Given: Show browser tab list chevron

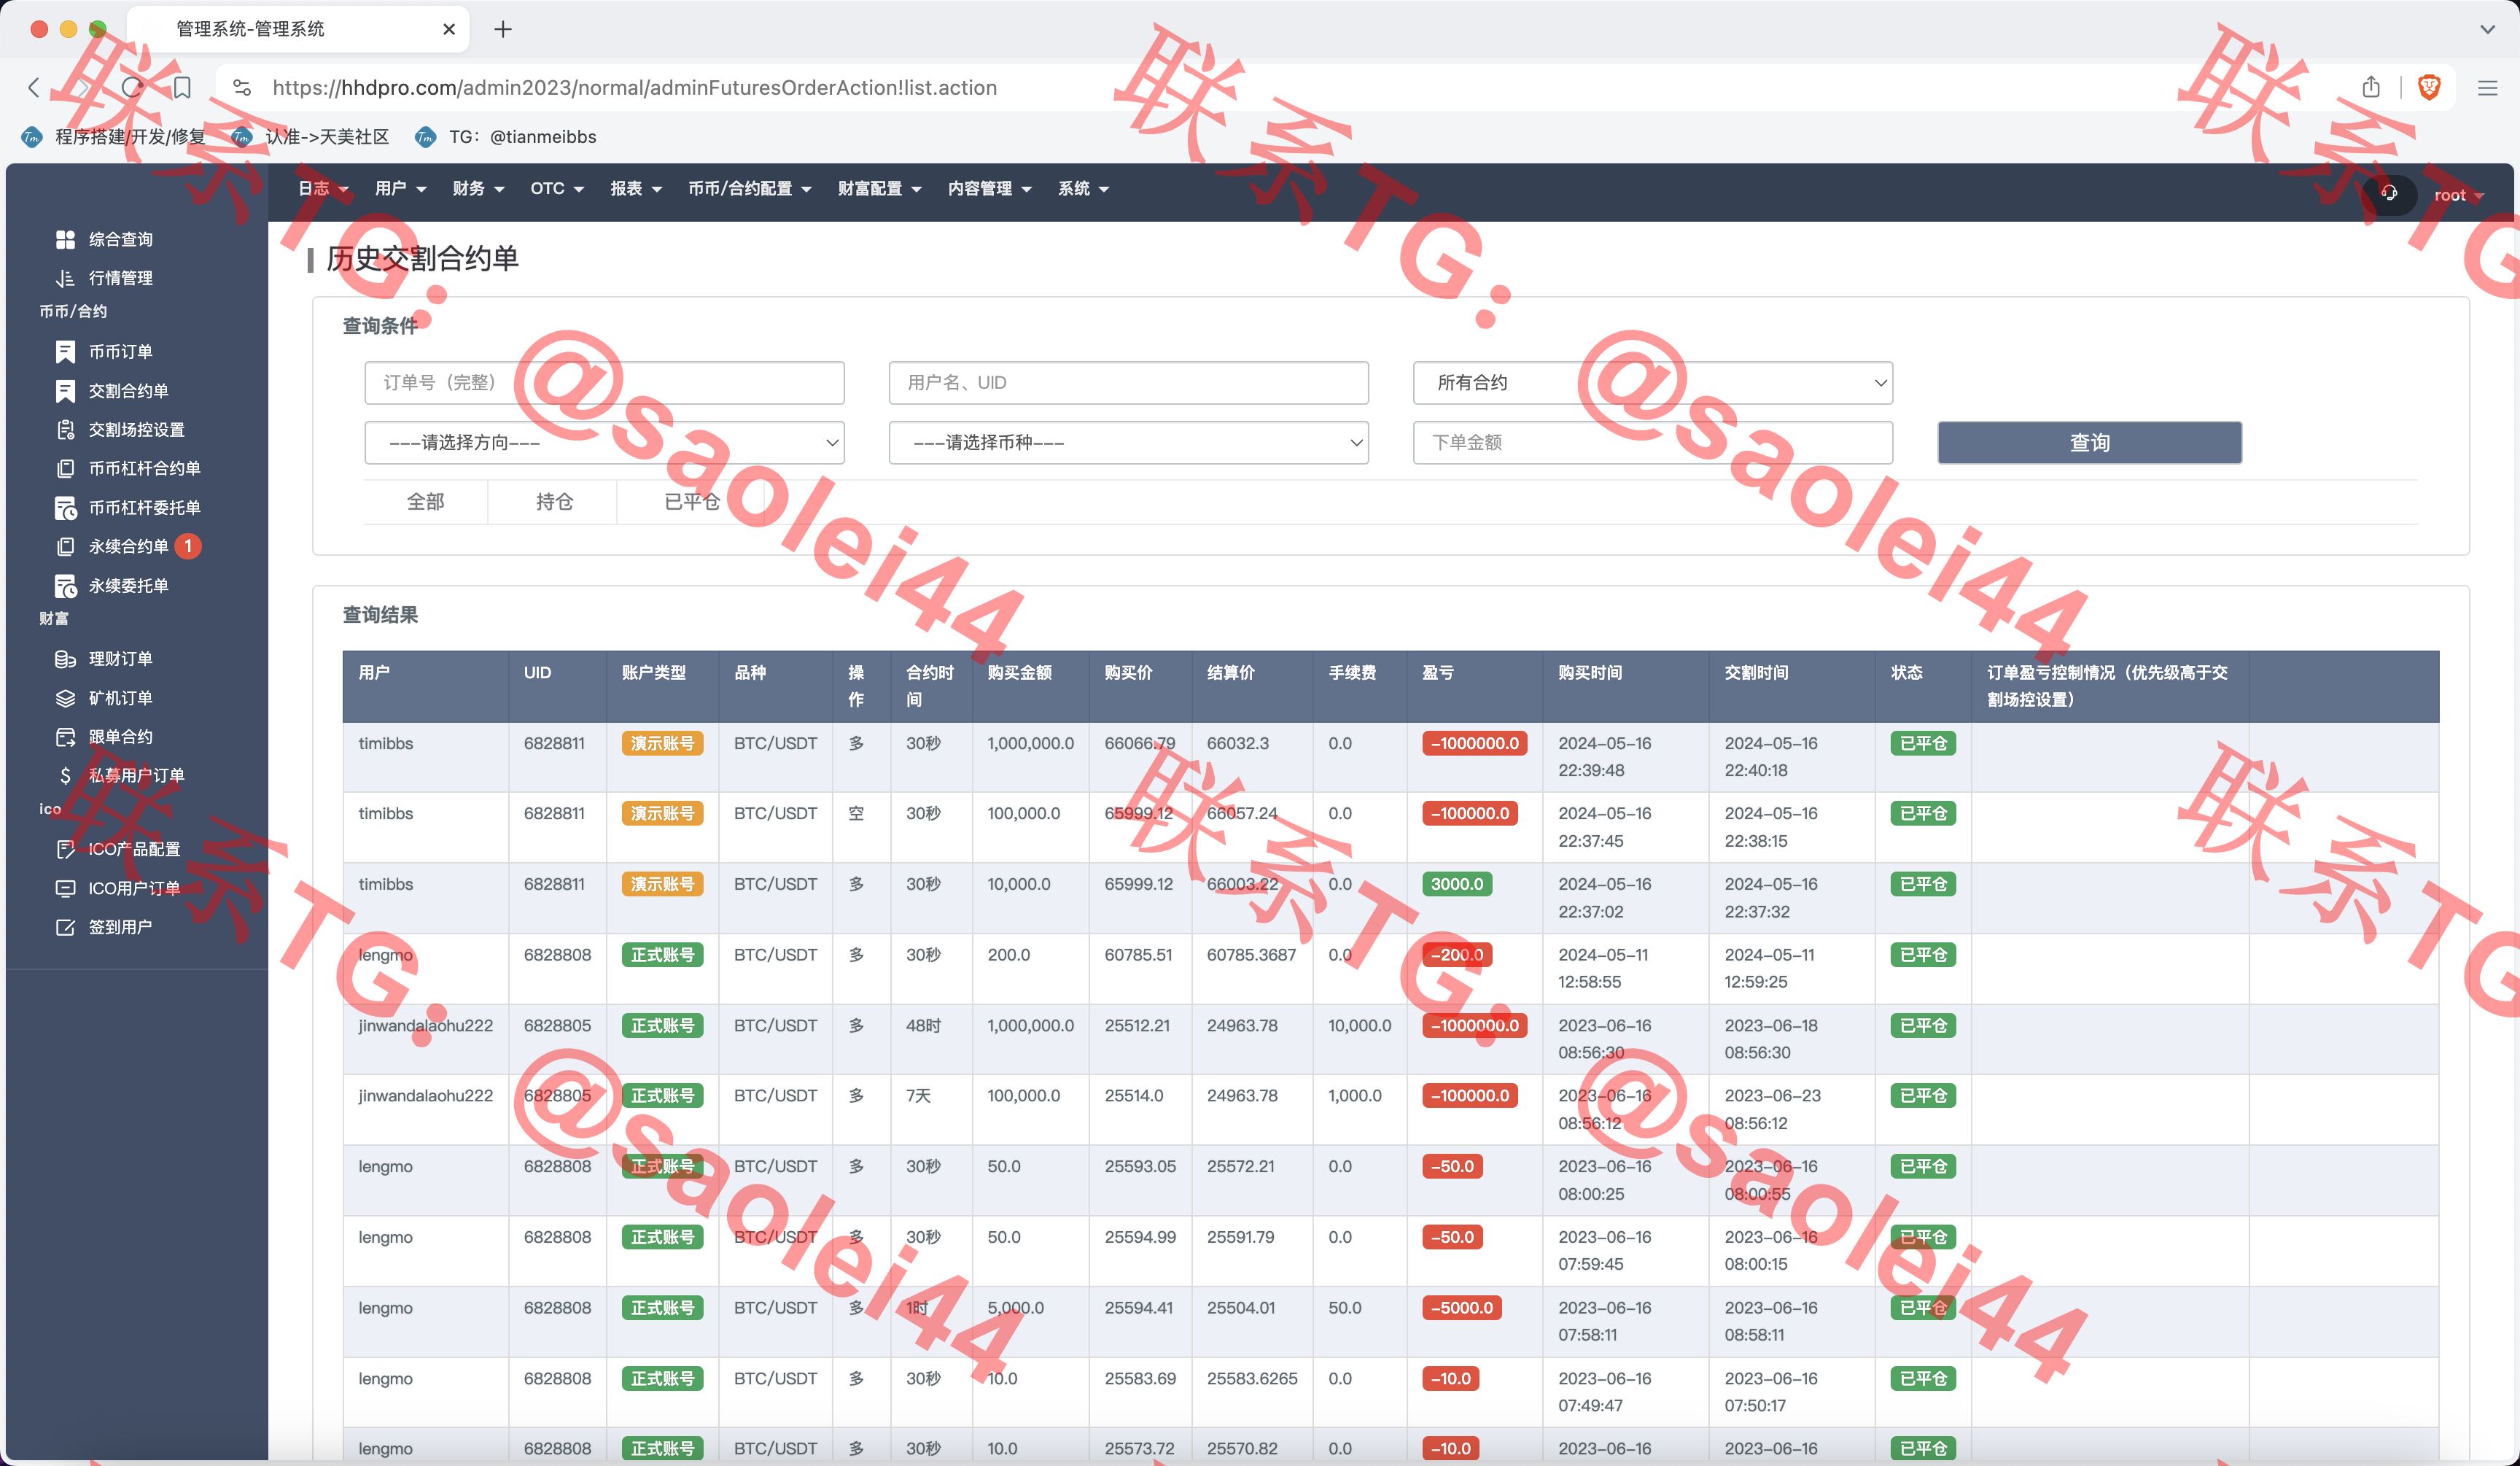Looking at the screenshot, I should click(x=2487, y=30).
